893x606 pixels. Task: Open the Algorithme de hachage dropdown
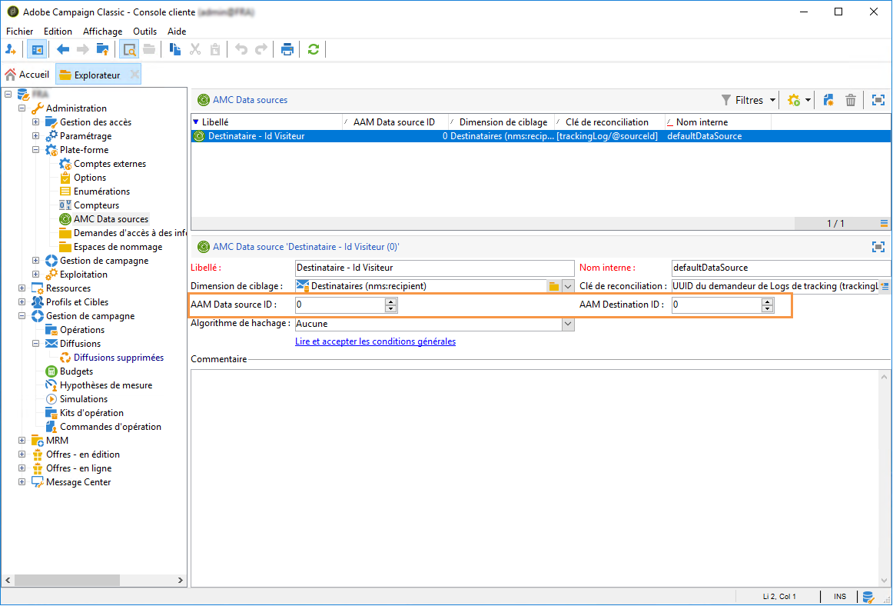point(568,324)
